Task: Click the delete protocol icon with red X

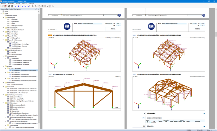Action: [5, 6]
